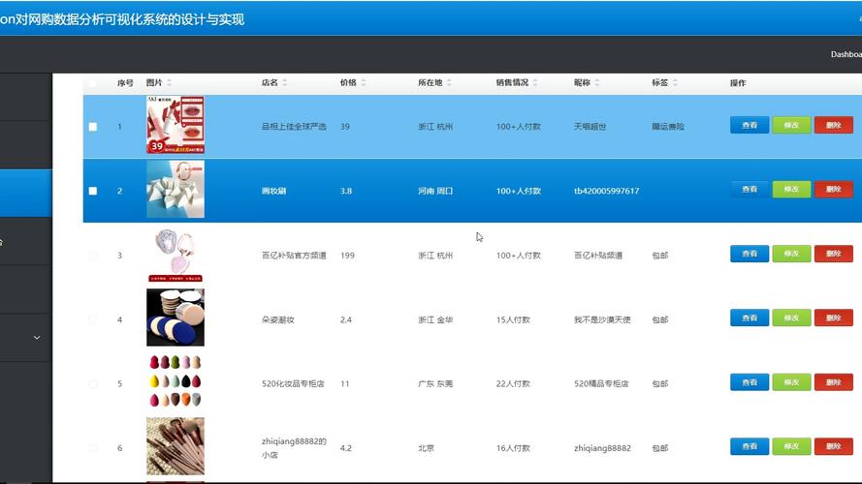Select shop name 画妆刷
Image resolution: width=862 pixels, height=484 pixels.
[x=273, y=191]
